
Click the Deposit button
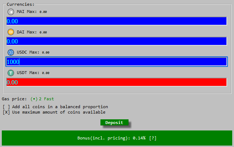114,123
